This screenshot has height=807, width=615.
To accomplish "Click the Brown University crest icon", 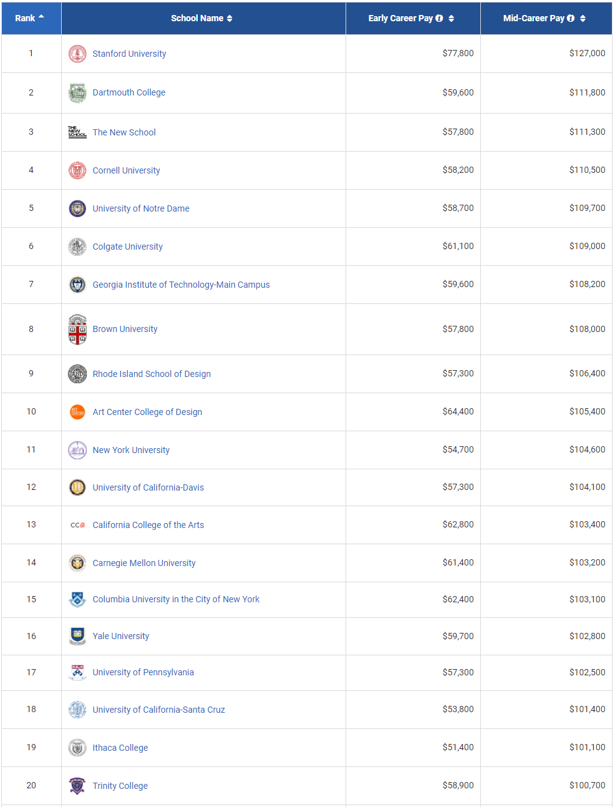I will (x=77, y=329).
